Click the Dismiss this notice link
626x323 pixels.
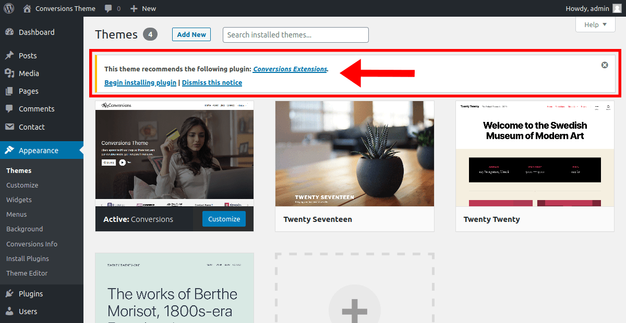click(x=212, y=82)
